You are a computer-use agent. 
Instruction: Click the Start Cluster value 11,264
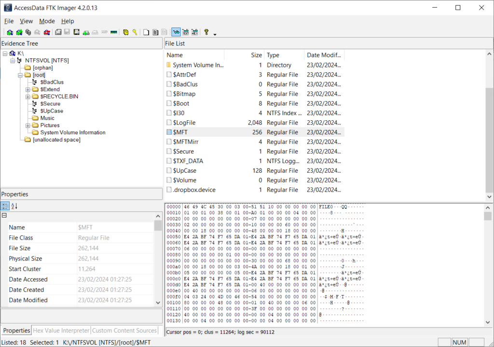pos(87,269)
